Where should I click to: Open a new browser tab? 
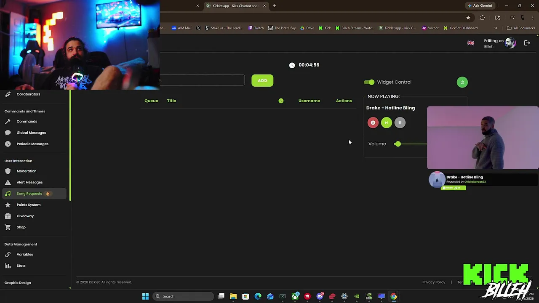[x=274, y=6]
